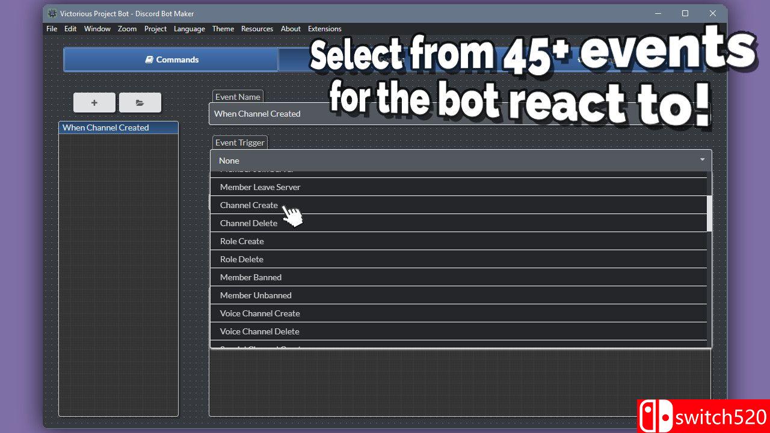
Task: Click the open folder icon button
Action: coord(140,103)
